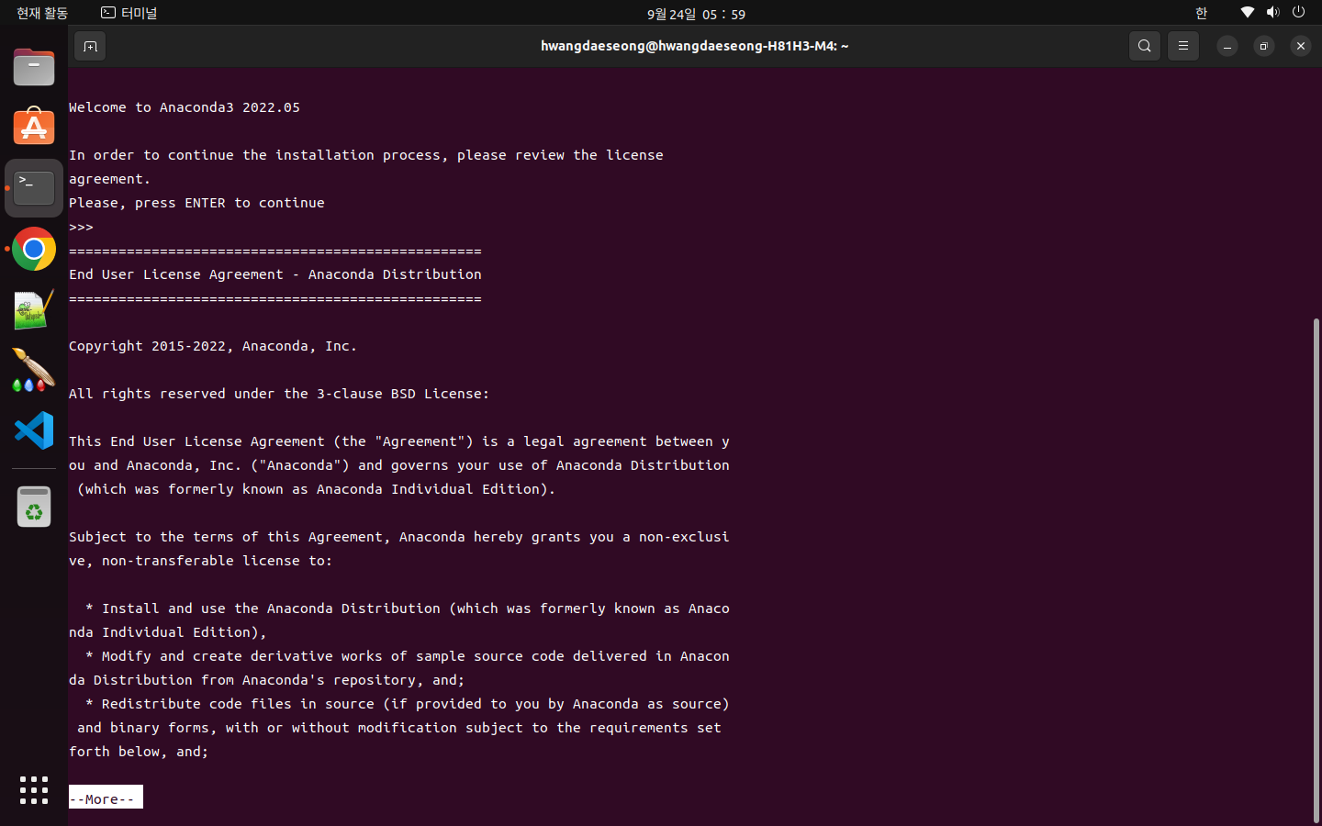
Task: Open the Vim text editor dock icon
Action: [34, 309]
